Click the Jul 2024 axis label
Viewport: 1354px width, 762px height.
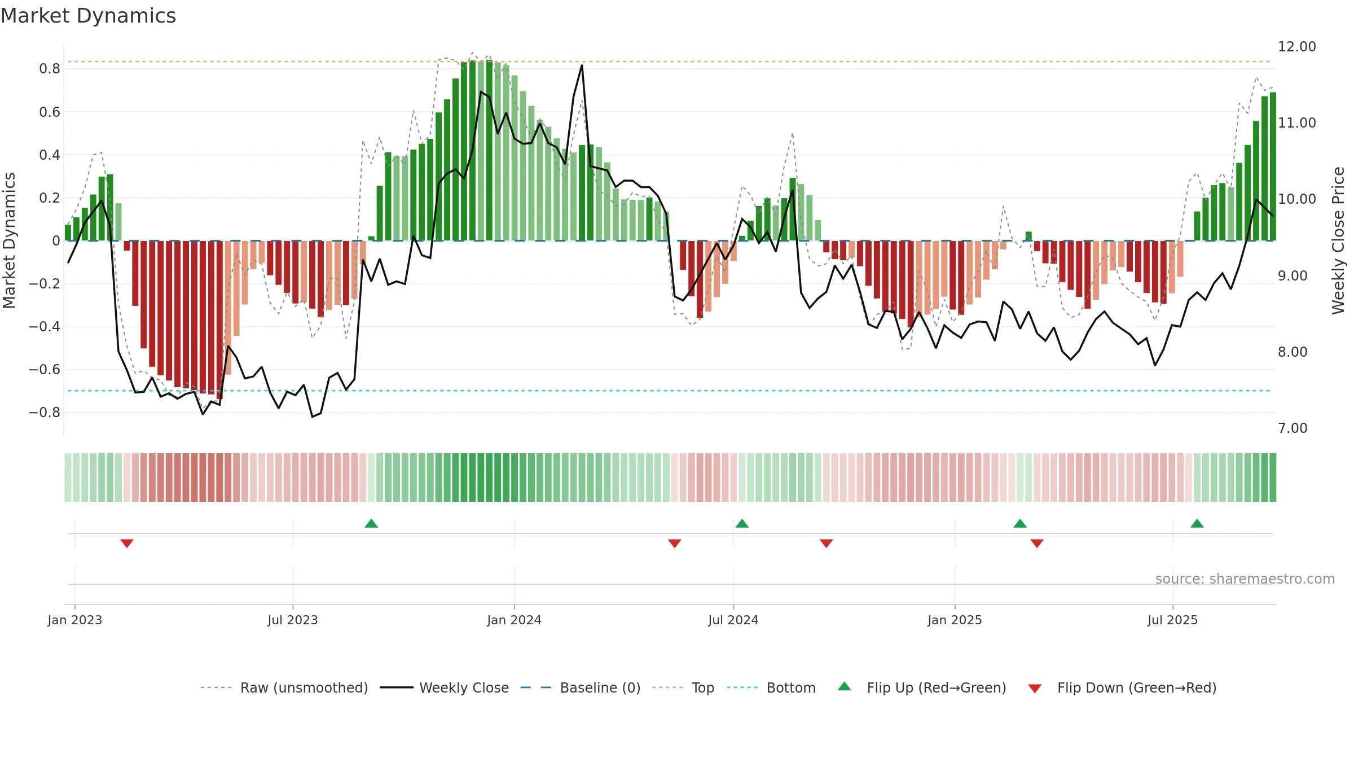pos(733,620)
